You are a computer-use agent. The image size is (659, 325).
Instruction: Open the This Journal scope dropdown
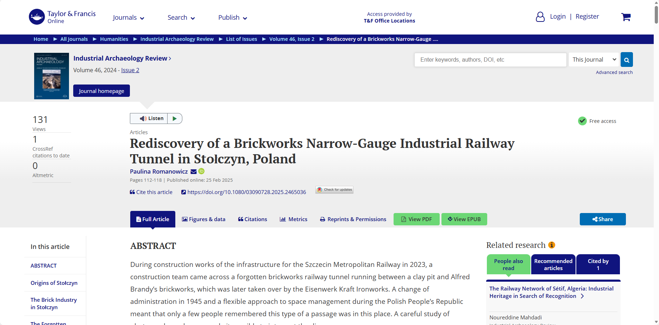[x=594, y=60]
